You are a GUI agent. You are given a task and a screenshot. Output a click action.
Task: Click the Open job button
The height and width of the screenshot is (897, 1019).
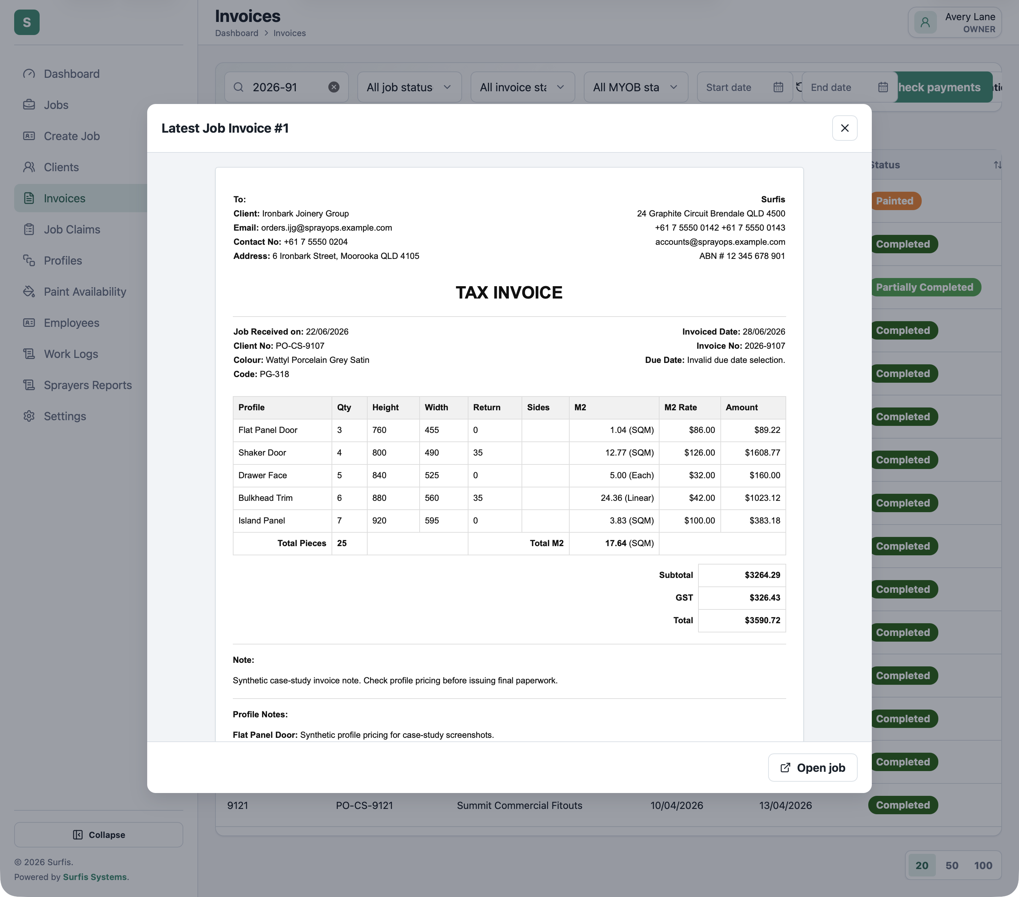[x=813, y=768]
